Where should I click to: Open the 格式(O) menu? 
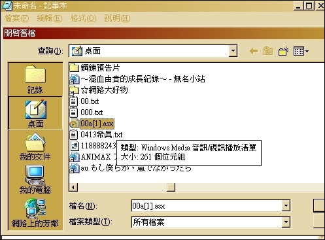(83, 18)
